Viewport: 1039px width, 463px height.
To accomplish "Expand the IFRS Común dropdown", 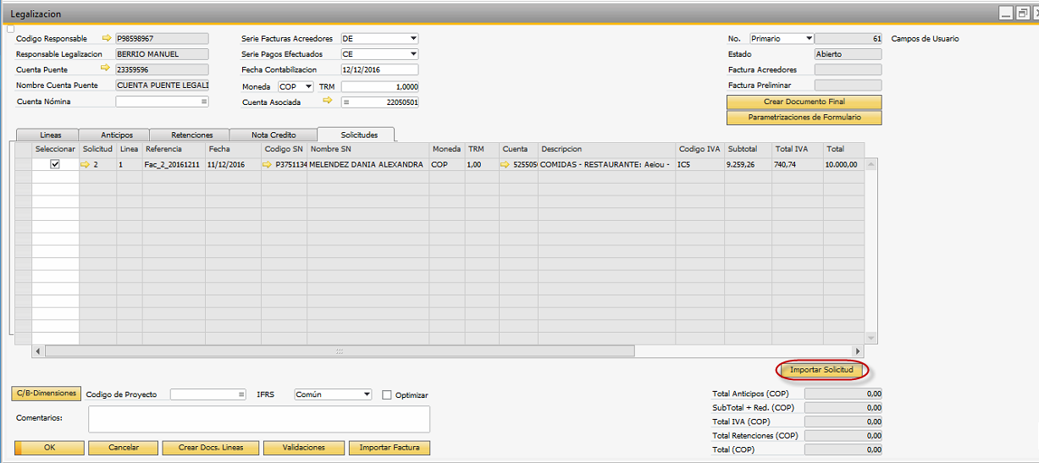I will pyautogui.click(x=366, y=394).
